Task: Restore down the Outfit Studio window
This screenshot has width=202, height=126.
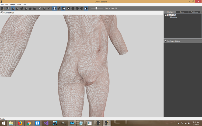Action: coord(193,1)
